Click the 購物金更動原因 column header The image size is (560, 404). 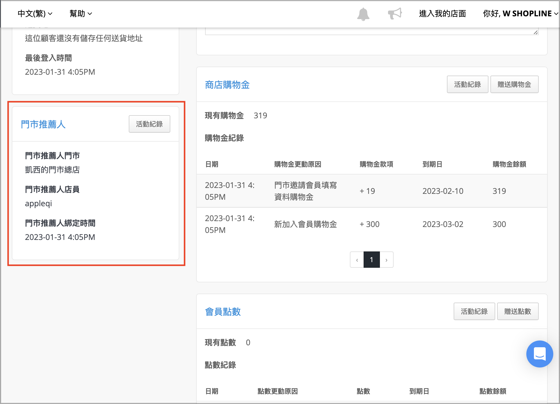click(x=298, y=164)
